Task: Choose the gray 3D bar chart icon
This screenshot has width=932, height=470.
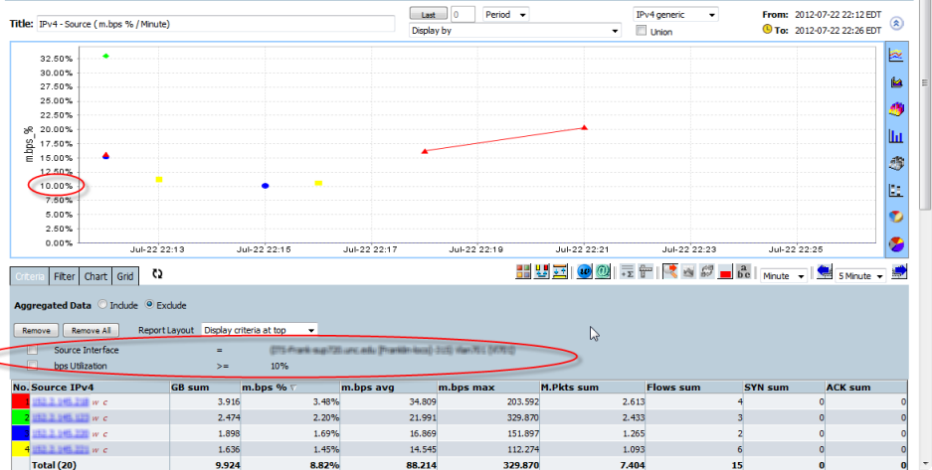Action: click(x=896, y=163)
